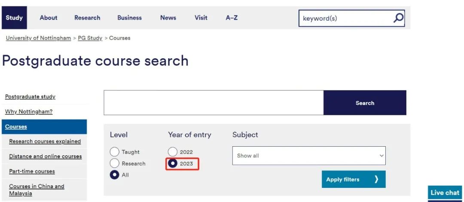Open the A–Z navigation item
464x202 pixels.
[232, 18]
